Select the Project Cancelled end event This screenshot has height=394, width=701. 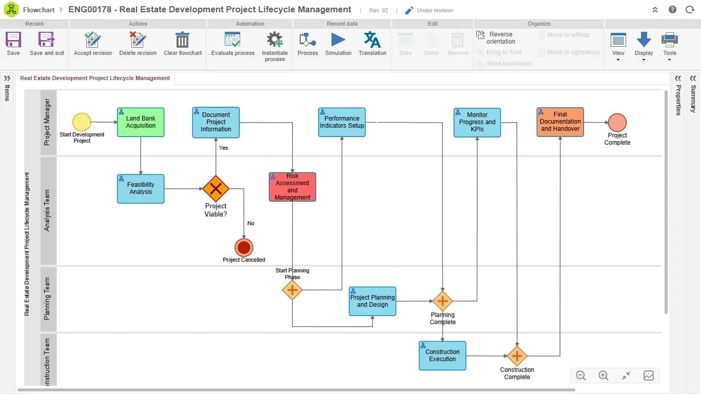[x=244, y=248]
